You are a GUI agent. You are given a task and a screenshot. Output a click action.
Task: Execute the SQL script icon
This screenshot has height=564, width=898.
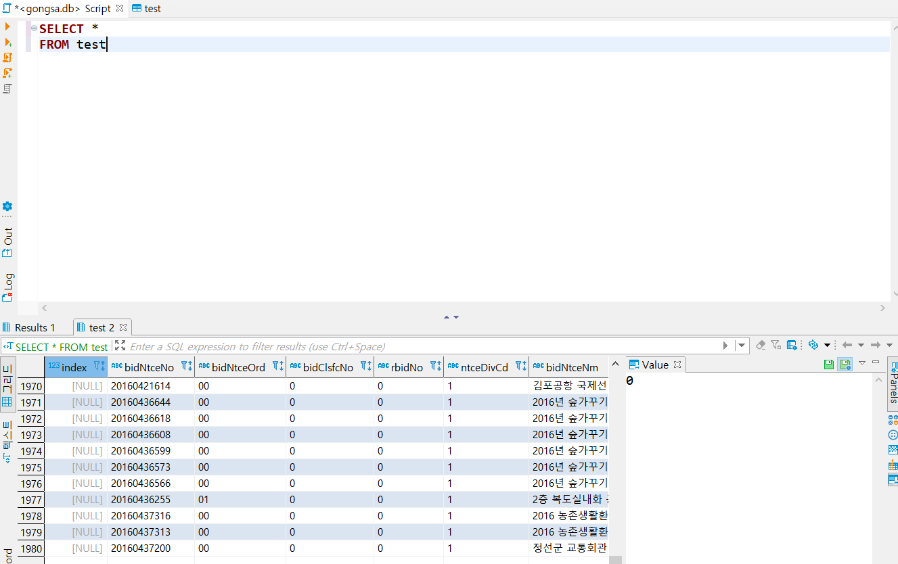point(7,57)
